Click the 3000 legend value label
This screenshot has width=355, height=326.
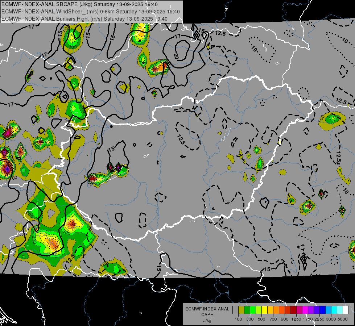(x=331, y=319)
